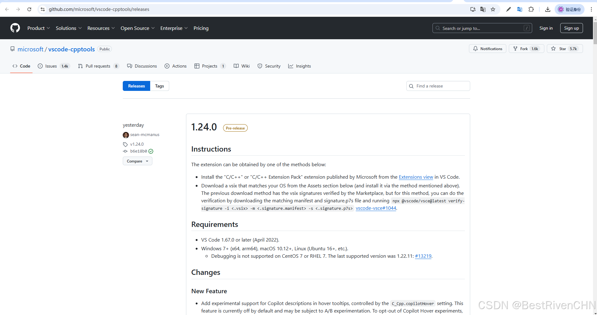The image size is (597, 315).
Task: Open commit b6e18b0
Action: click(x=139, y=151)
